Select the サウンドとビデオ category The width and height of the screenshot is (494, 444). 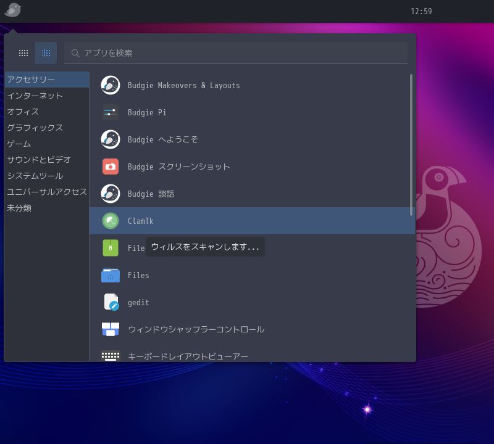coord(47,160)
